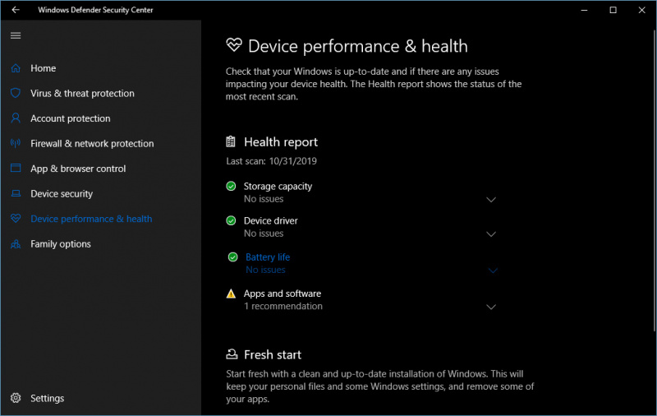This screenshot has height=416, width=657.
Task: Click the Virus & threat protection shield icon
Action: 16,93
